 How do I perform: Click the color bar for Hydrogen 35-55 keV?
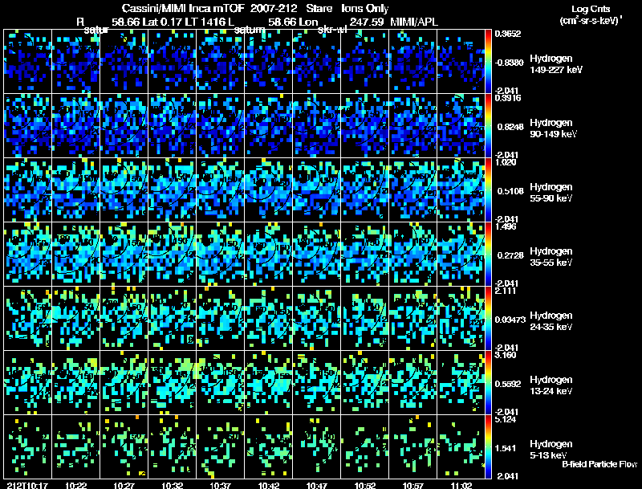click(488, 255)
